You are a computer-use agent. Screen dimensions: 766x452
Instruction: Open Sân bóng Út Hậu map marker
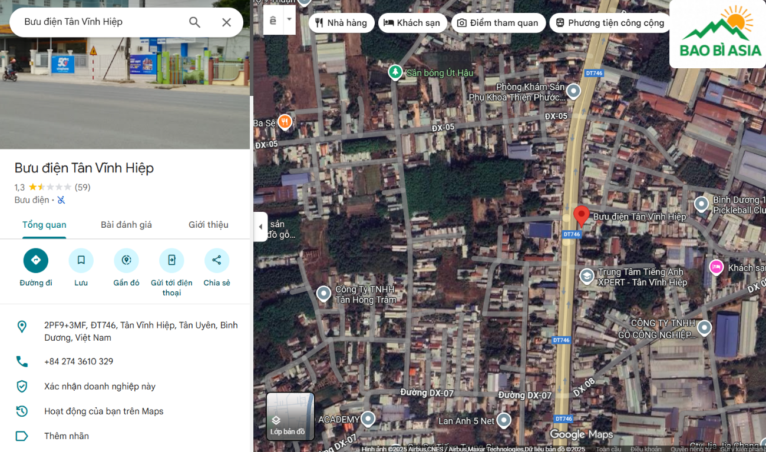coord(395,72)
